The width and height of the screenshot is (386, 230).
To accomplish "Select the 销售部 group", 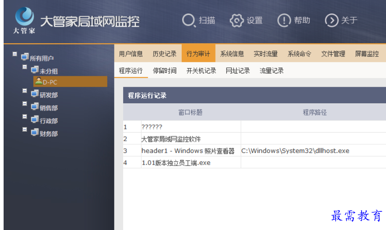I will tap(49, 108).
